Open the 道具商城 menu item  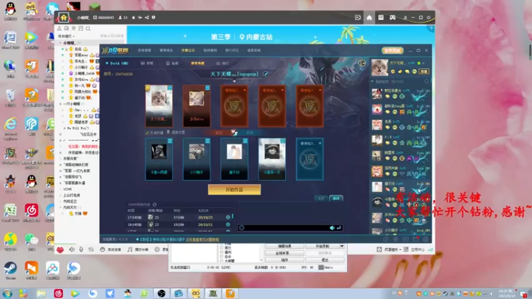click(254, 50)
